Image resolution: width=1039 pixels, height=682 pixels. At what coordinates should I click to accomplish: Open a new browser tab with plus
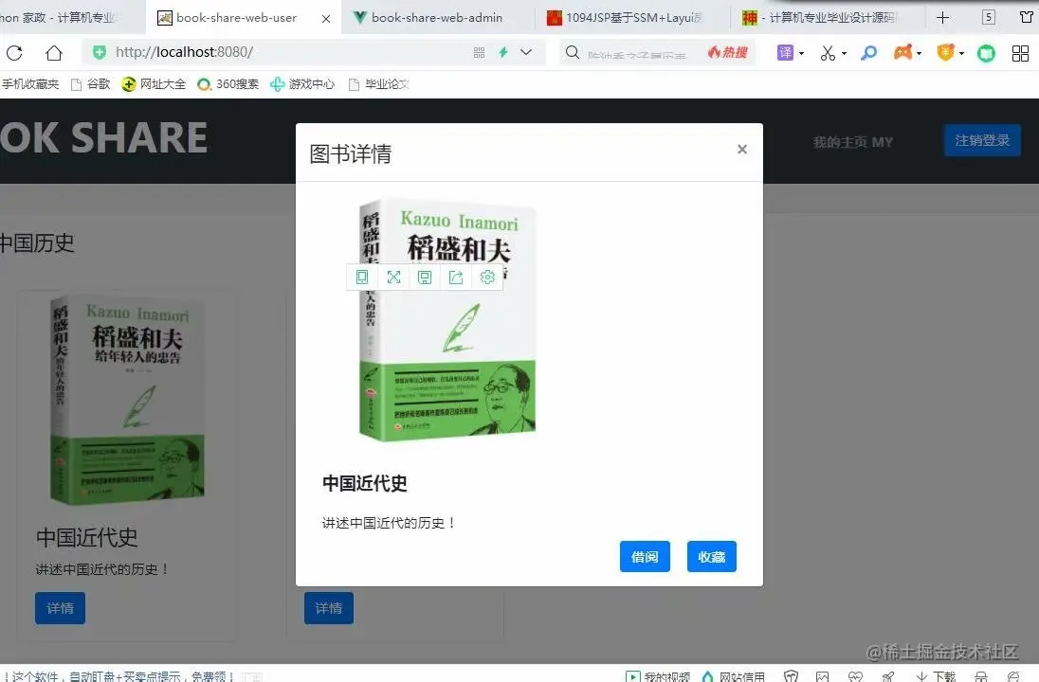pos(943,17)
